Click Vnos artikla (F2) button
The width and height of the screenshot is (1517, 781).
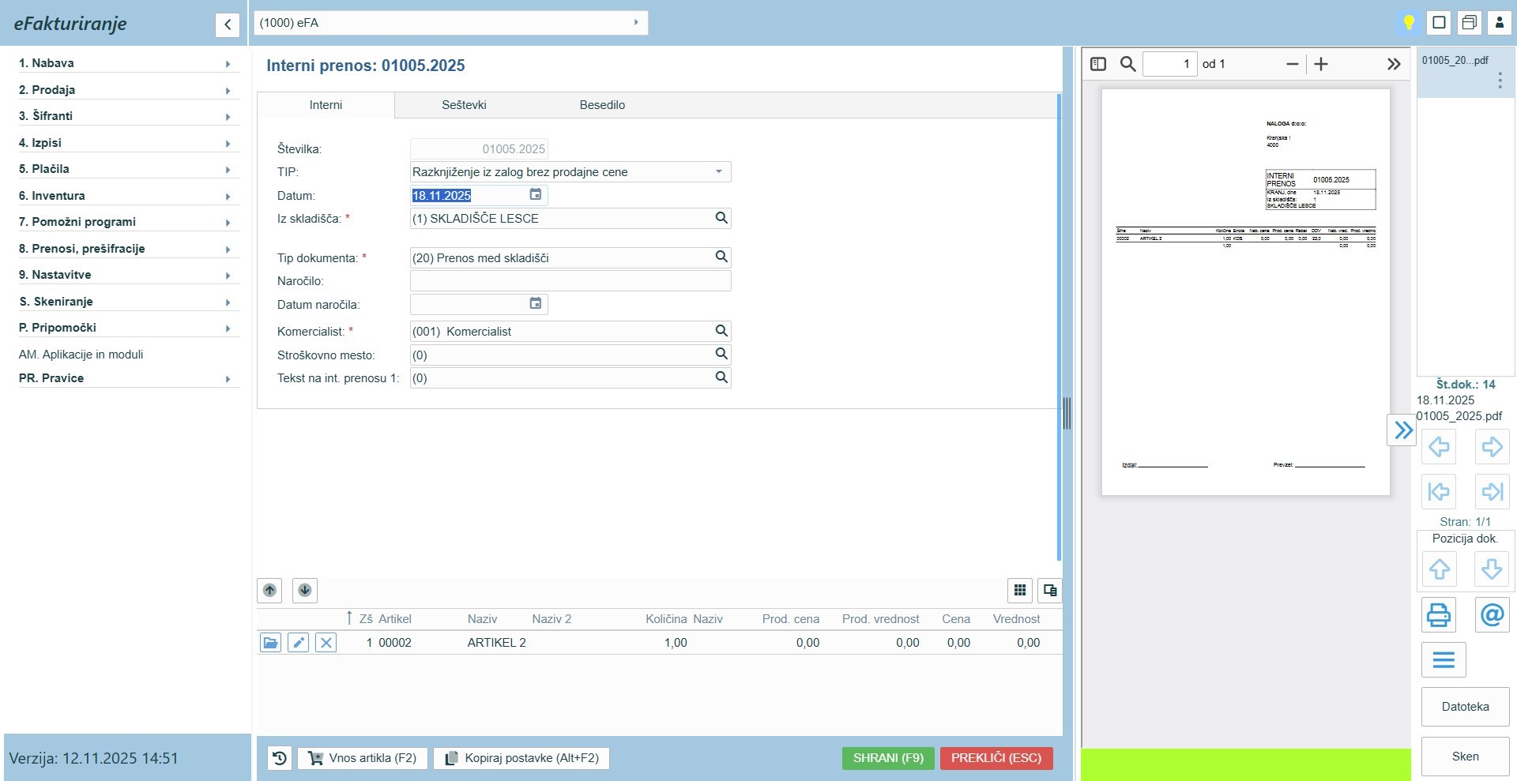tap(362, 758)
